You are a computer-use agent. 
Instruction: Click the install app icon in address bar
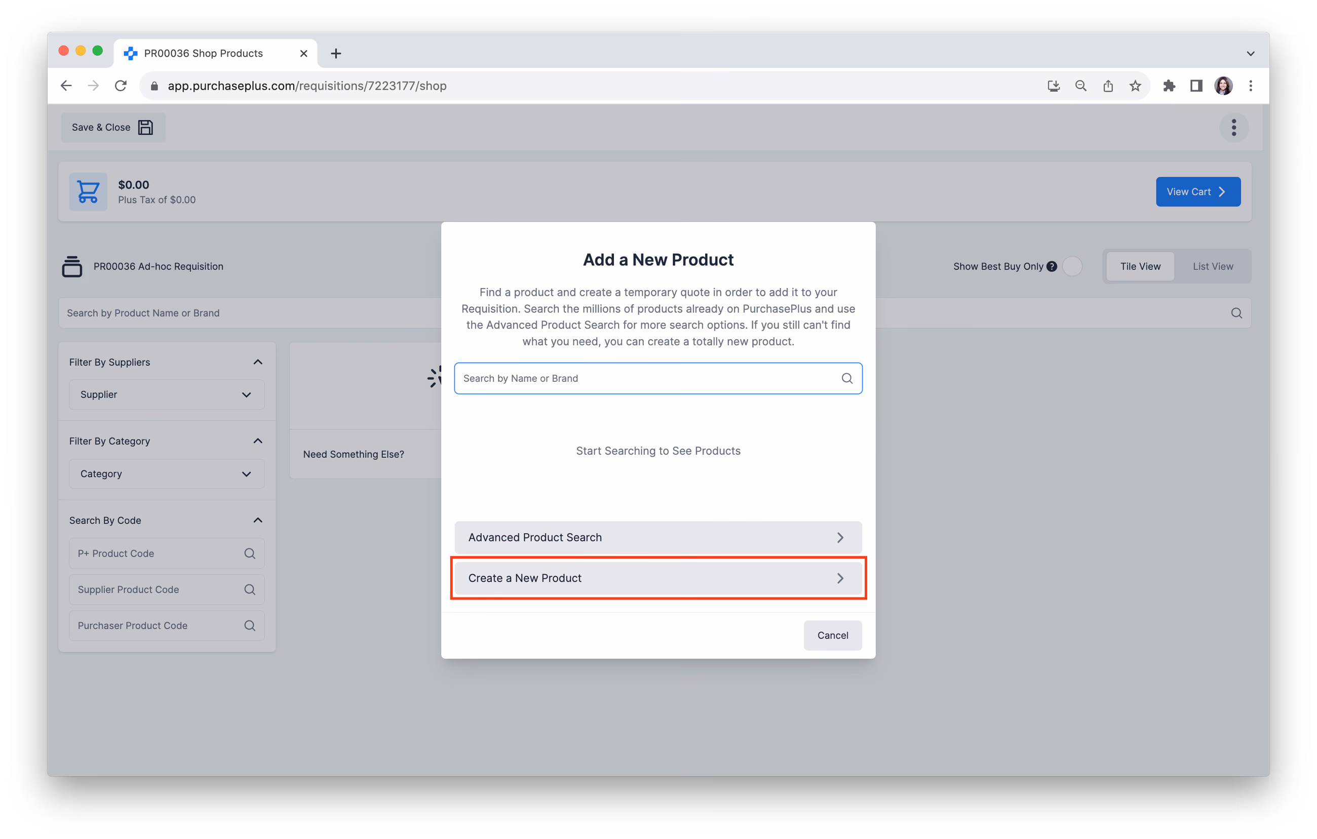point(1054,86)
